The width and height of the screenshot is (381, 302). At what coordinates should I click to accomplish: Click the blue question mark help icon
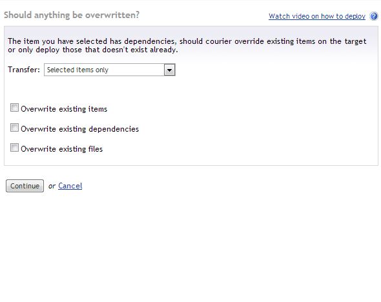(374, 16)
